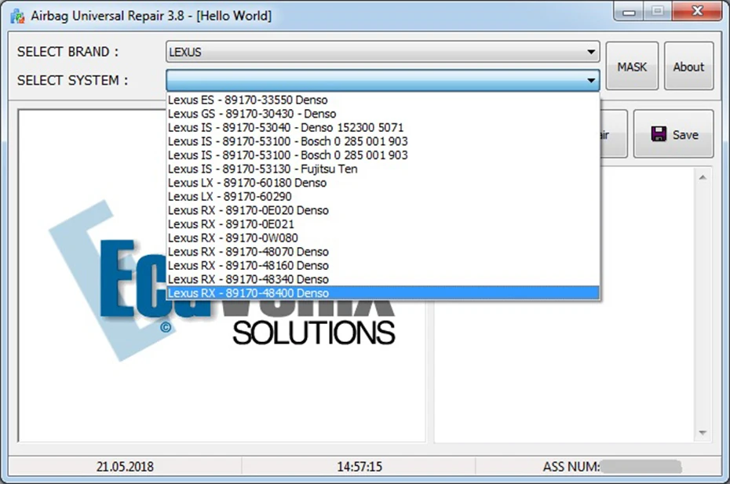Click the MASK button
This screenshot has width=730, height=484.
(632, 67)
